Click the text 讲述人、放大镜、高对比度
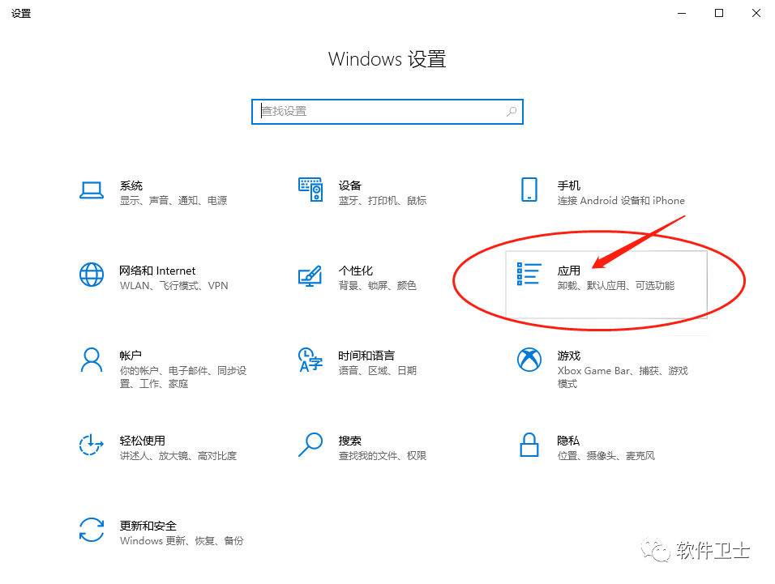The height and width of the screenshot is (584, 775). 178,456
